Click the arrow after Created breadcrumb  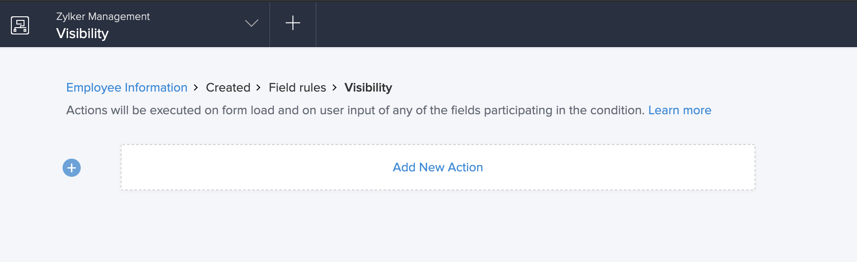pos(258,87)
